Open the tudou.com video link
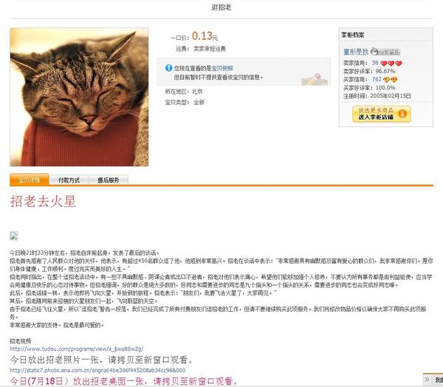The height and width of the screenshot is (387, 443). [76, 349]
